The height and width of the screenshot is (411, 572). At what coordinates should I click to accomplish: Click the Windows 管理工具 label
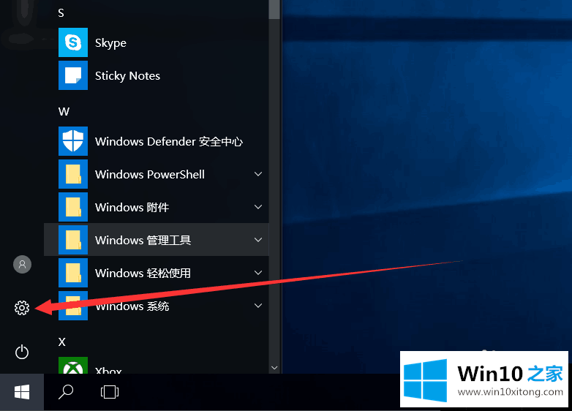click(143, 240)
